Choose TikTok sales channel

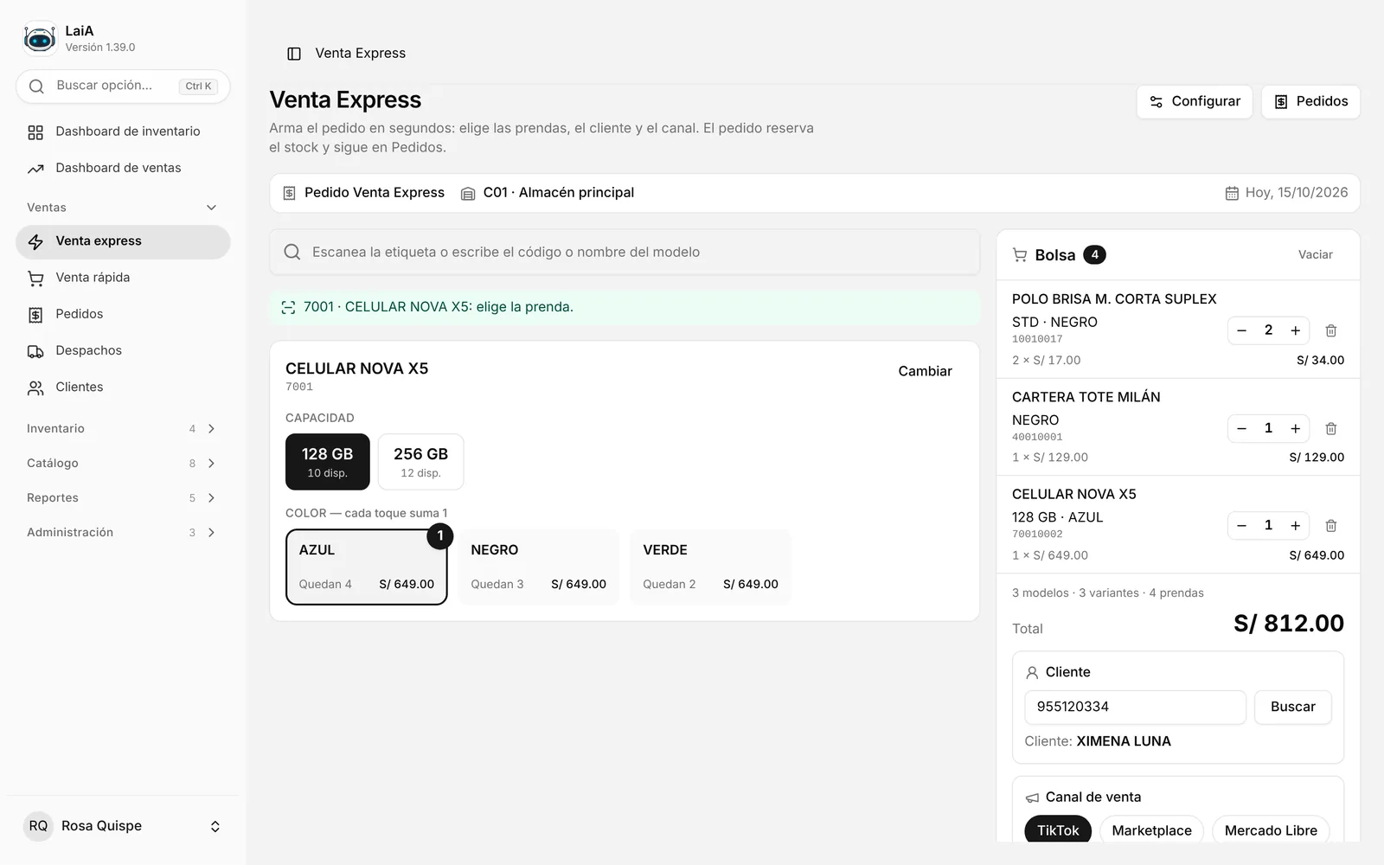pyautogui.click(x=1058, y=830)
